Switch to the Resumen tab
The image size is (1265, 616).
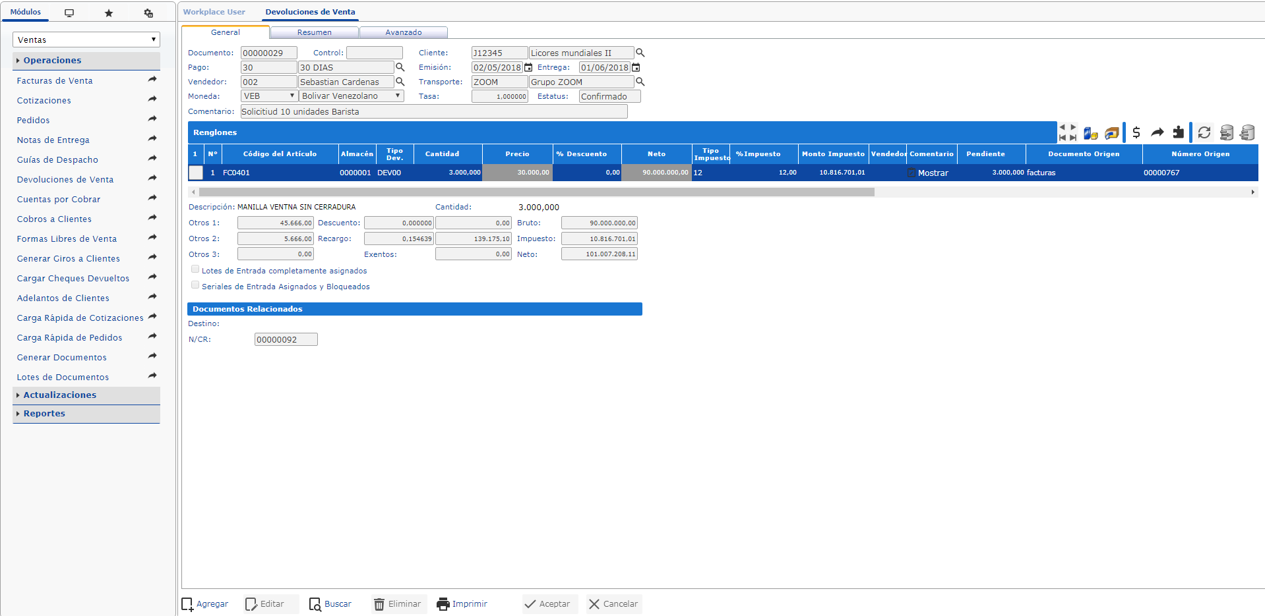tap(315, 32)
